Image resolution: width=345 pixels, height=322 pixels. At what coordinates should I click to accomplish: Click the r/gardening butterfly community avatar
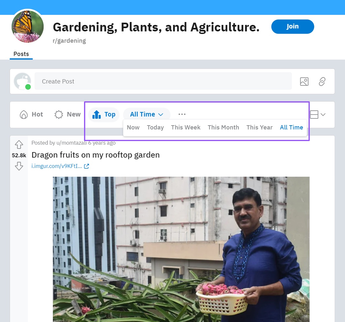[27, 26]
